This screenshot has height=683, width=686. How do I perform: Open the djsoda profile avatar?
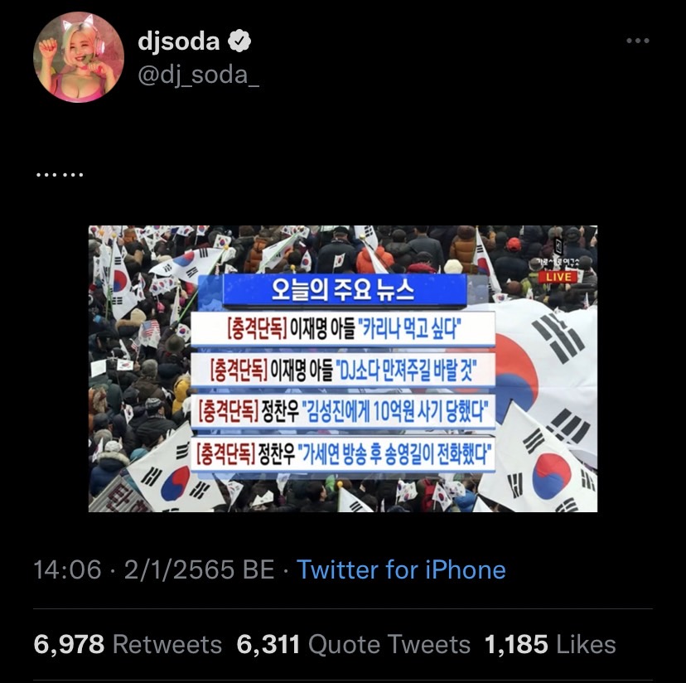tap(79, 57)
